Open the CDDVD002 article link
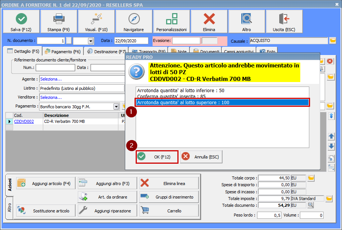The width and height of the screenshot is (342, 230). tap(24, 121)
